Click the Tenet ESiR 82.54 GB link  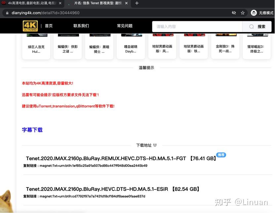(113, 189)
